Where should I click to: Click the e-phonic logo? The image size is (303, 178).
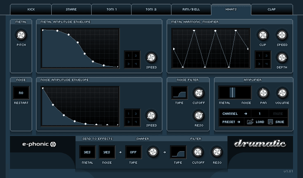(x=39, y=144)
